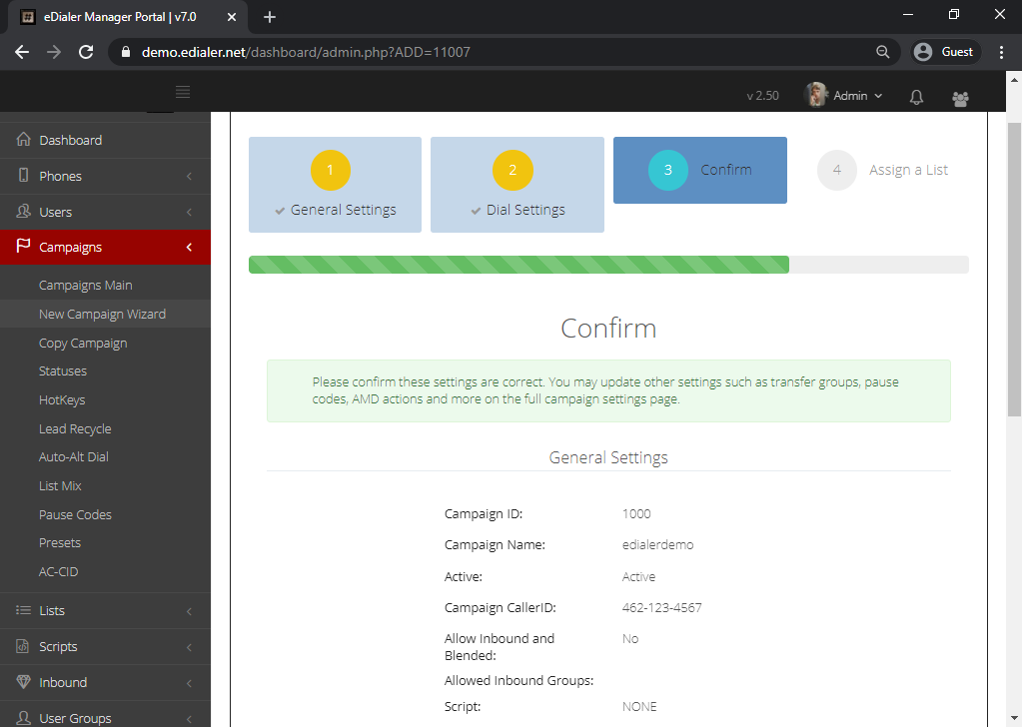Click the Inbound diamond icon

point(23,682)
